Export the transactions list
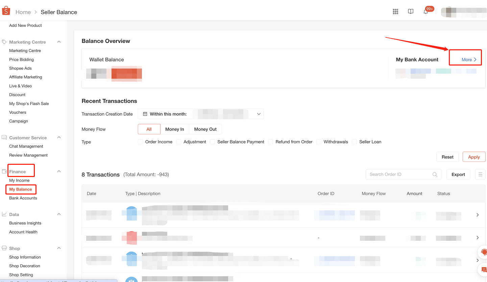Screen dimensions: 487x282 (458, 175)
